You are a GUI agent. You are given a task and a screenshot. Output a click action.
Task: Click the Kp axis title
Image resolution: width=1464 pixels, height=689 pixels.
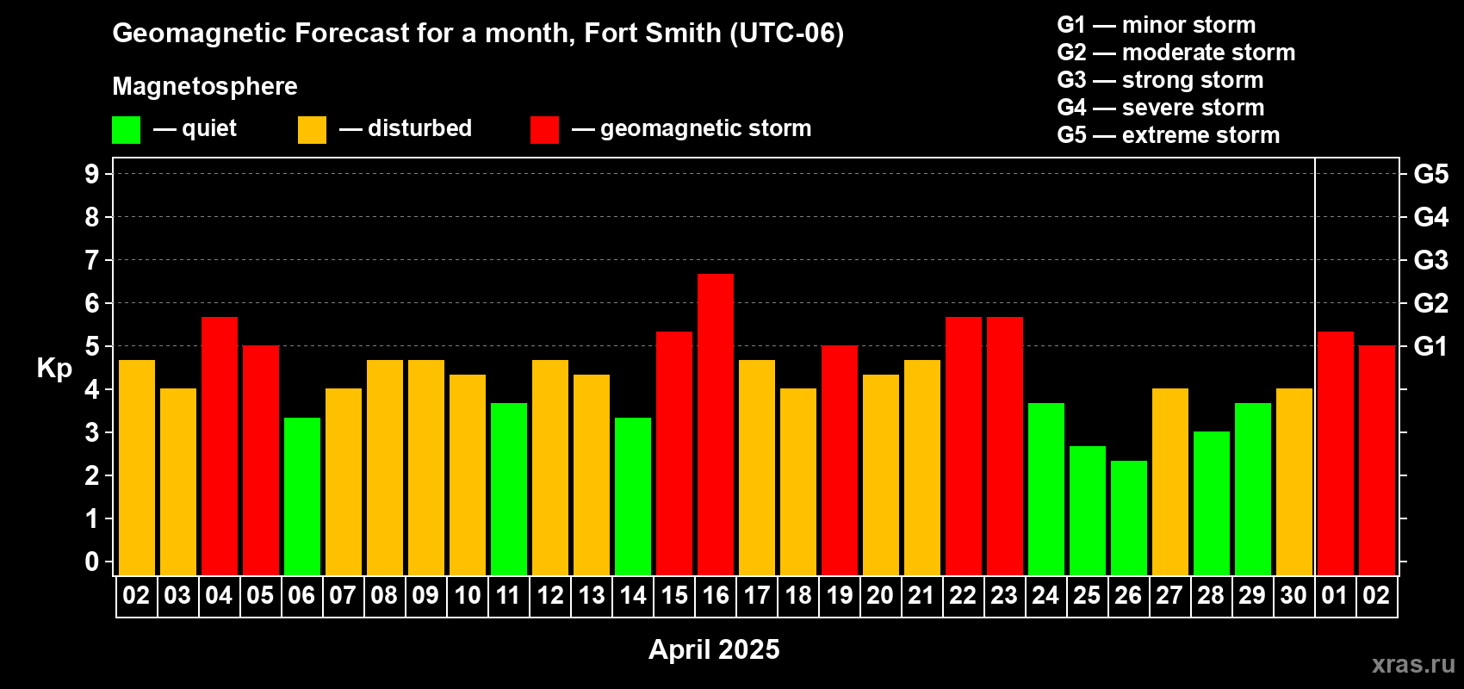click(x=54, y=369)
